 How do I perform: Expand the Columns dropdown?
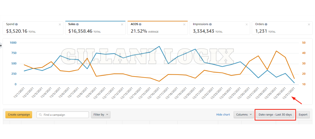click(x=244, y=115)
